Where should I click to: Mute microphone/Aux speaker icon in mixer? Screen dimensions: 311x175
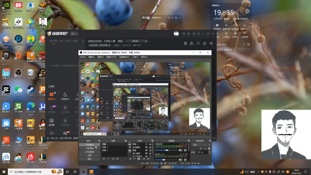coord(180,160)
